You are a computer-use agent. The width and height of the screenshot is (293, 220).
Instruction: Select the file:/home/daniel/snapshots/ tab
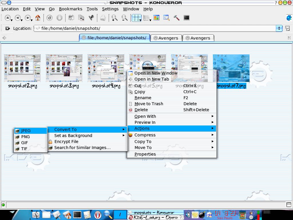coord(114,38)
